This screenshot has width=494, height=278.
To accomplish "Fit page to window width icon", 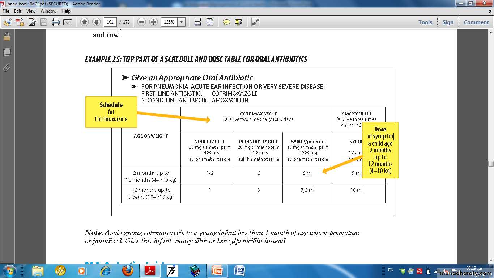I will click(197, 22).
